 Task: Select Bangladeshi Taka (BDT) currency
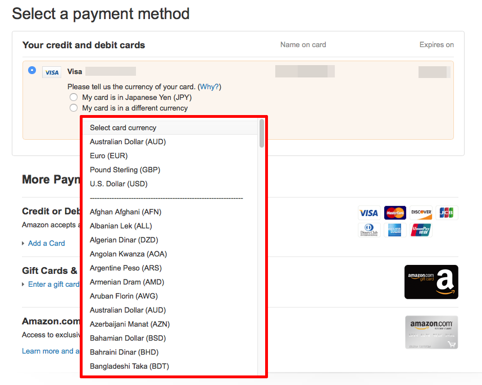coord(170,366)
